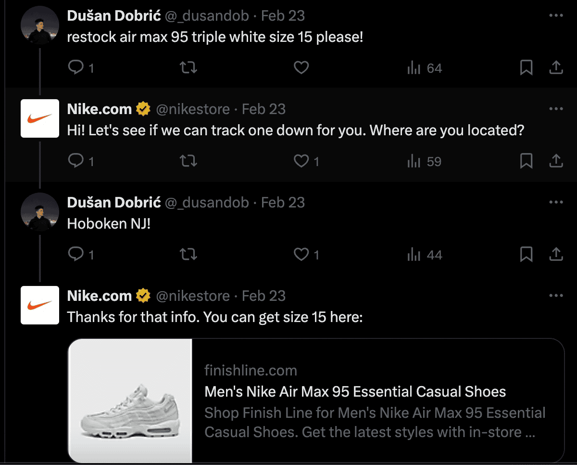Image resolution: width=577 pixels, height=465 pixels.
Task: Bookmark the restock air max 95 tweet
Action: point(527,68)
